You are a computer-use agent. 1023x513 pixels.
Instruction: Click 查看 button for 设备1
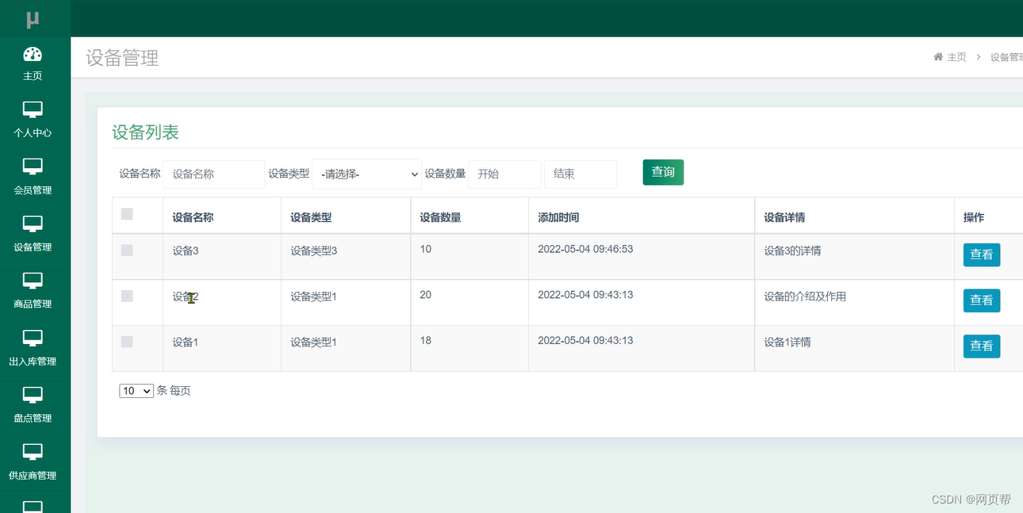pos(982,346)
